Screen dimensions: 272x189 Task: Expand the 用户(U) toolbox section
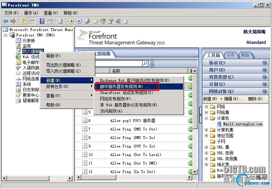236,70
